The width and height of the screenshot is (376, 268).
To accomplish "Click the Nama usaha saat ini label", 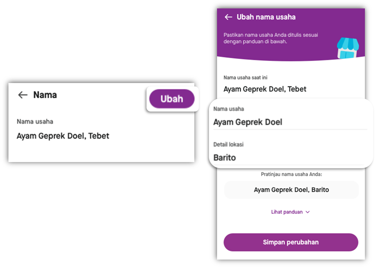I will click(x=245, y=77).
